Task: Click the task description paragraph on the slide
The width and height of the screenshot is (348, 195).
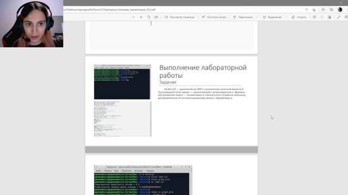Action: coord(202,94)
